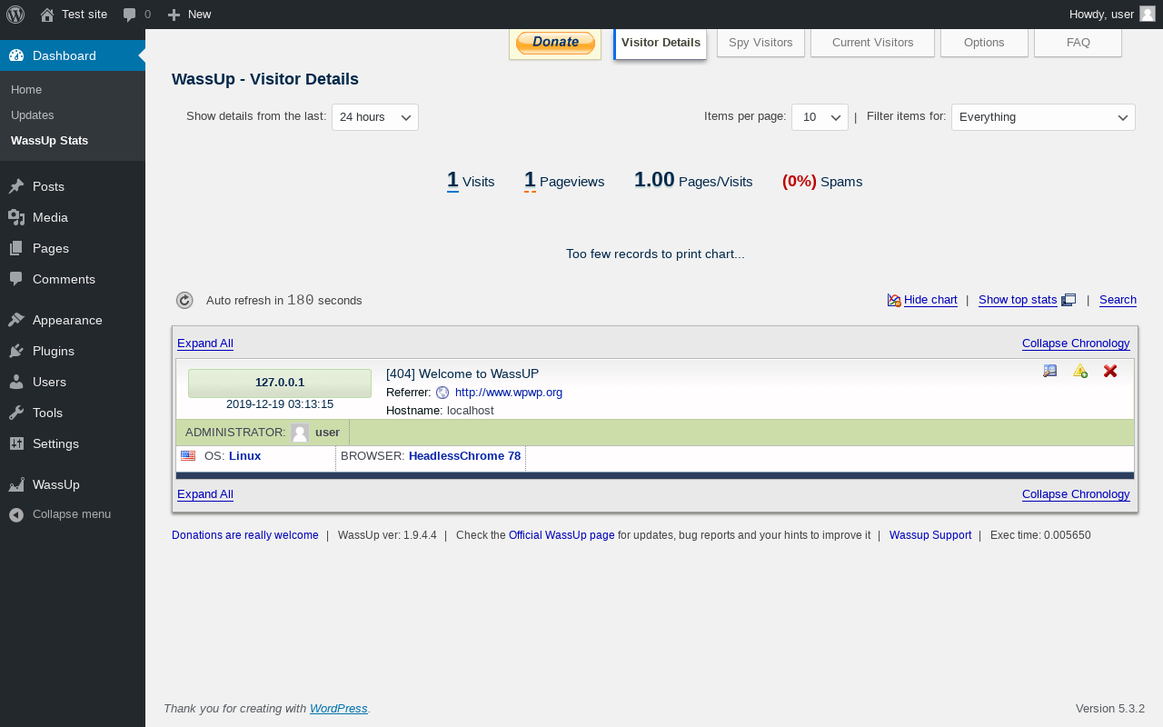
Task: Click the US flag icon in OS row
Action: [188, 455]
